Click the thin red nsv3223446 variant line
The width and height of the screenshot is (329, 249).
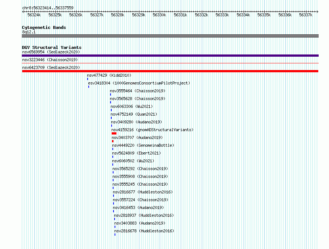click(170, 63)
